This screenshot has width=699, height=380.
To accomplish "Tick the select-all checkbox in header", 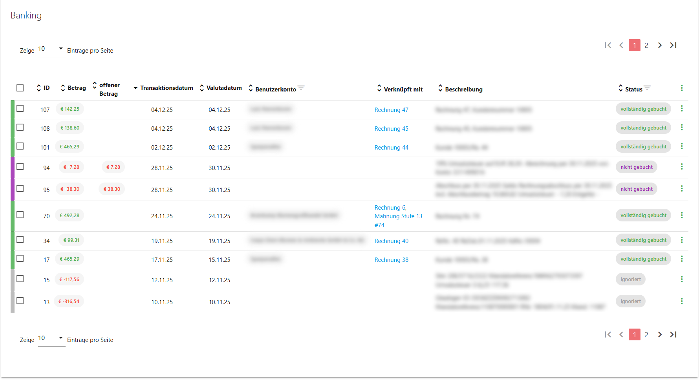I will point(20,88).
